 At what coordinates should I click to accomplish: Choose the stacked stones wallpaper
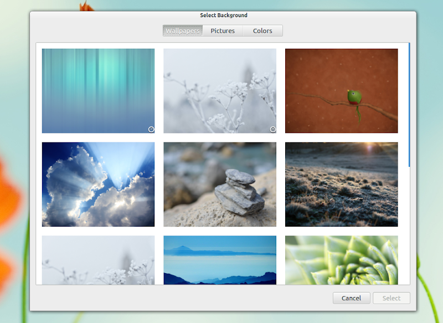220,184
